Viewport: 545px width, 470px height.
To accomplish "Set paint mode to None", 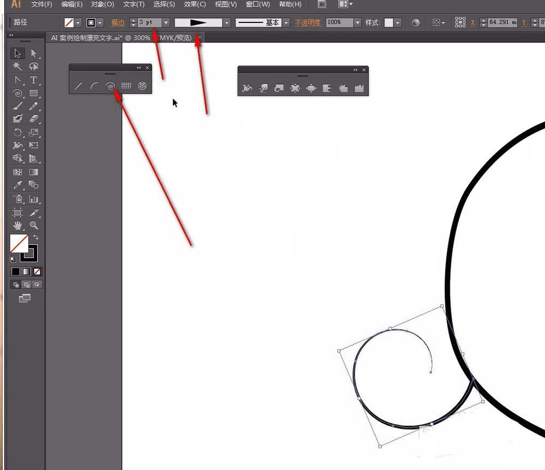I will [37, 272].
